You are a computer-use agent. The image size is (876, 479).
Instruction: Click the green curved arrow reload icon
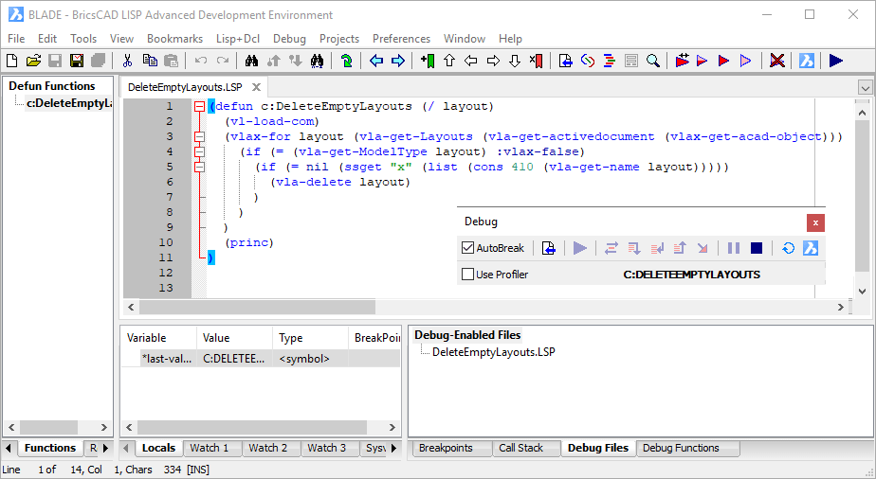pos(346,61)
